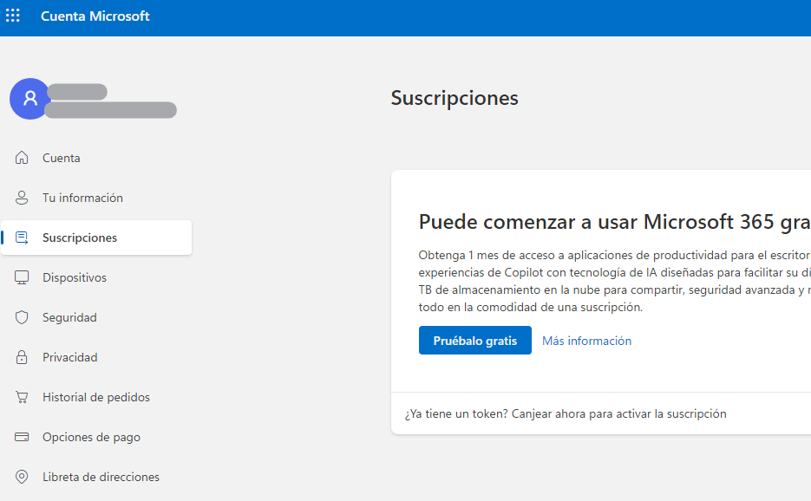This screenshot has height=501, width=811.
Task: Follow the Más información link
Action: click(586, 341)
